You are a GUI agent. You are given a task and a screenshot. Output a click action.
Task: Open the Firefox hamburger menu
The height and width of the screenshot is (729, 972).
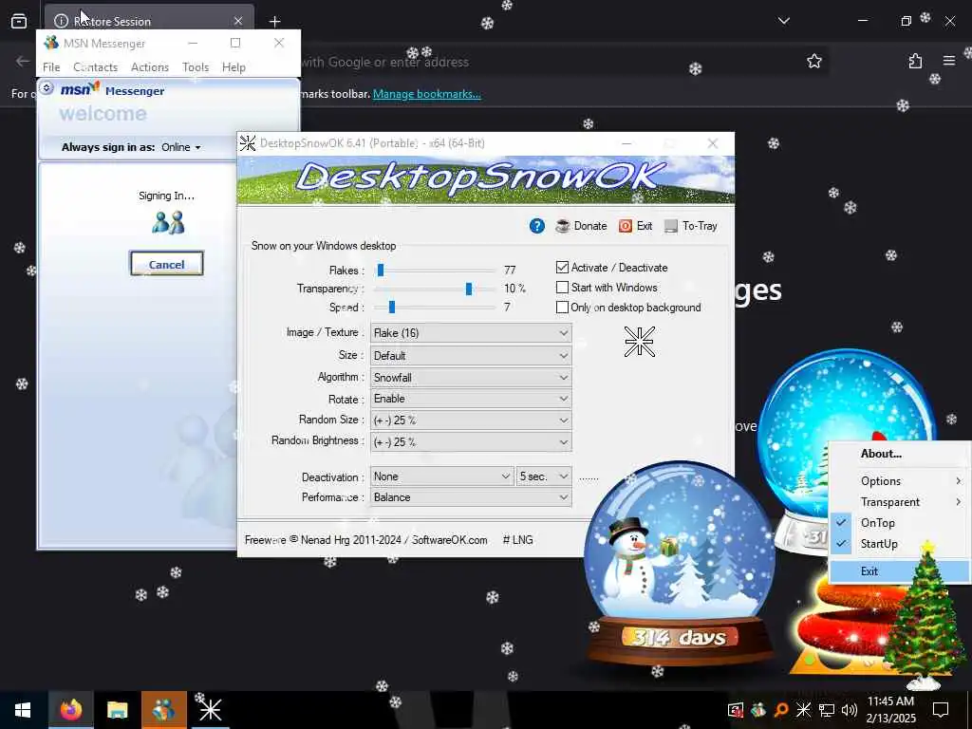point(949,61)
